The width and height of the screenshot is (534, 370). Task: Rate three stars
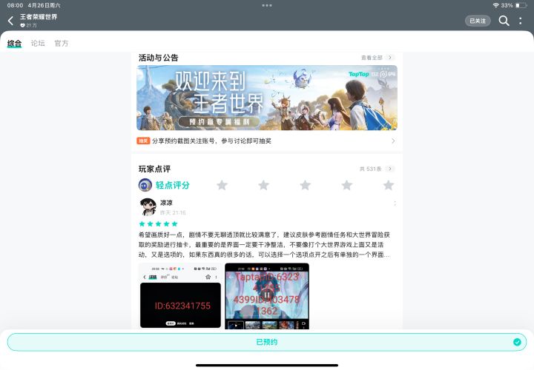click(x=305, y=185)
